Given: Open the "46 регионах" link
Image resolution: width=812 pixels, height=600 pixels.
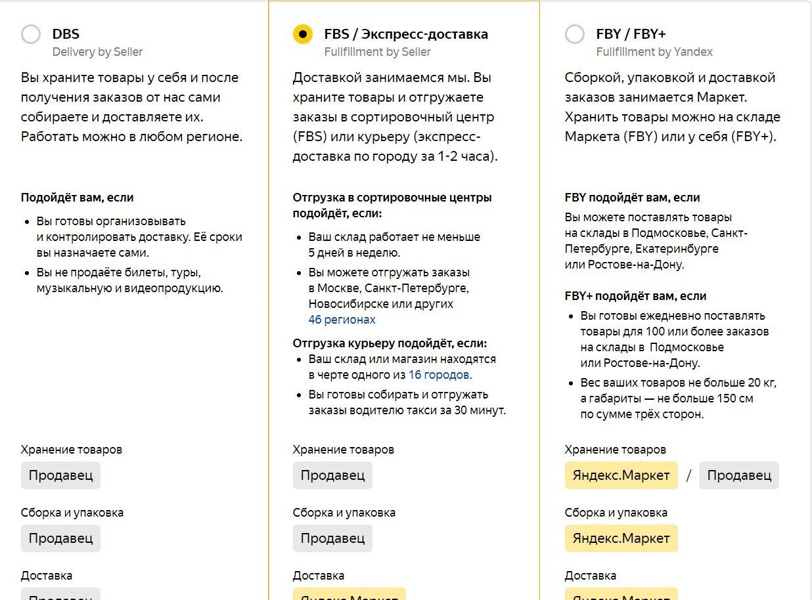Looking at the screenshot, I should click(342, 320).
